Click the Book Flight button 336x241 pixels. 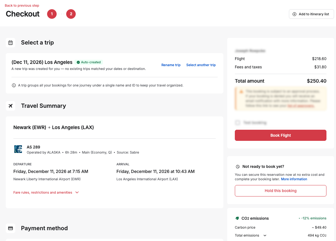(x=281, y=135)
